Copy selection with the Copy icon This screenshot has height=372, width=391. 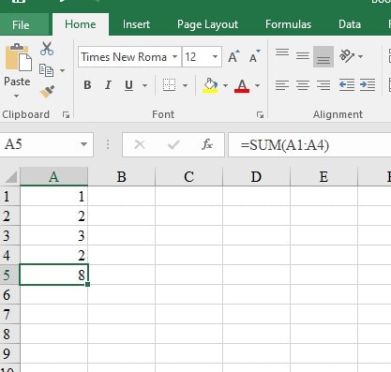[46, 70]
